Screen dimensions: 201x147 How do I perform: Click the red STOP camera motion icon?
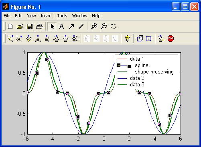[x=171, y=39]
